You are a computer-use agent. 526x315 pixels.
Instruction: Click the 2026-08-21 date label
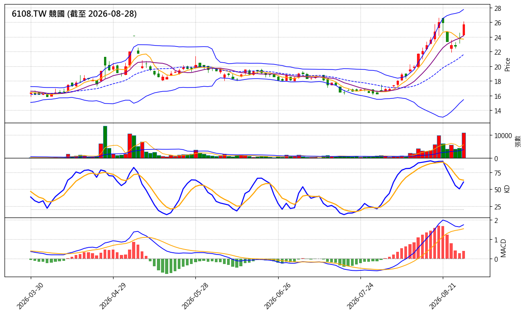441,296
